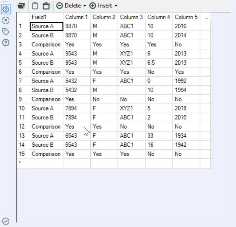Select cell 7894 in row 10

(x=77, y=109)
